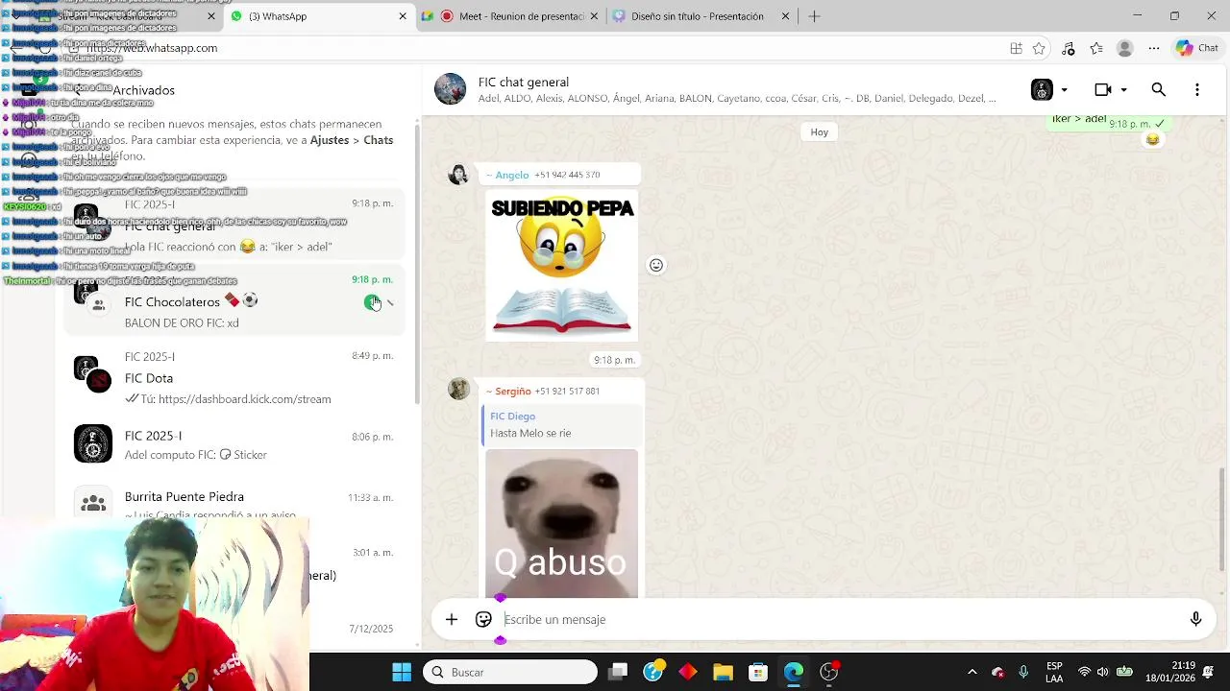
Task: Click the chat list vertical scrollbar
Action: coord(417,264)
